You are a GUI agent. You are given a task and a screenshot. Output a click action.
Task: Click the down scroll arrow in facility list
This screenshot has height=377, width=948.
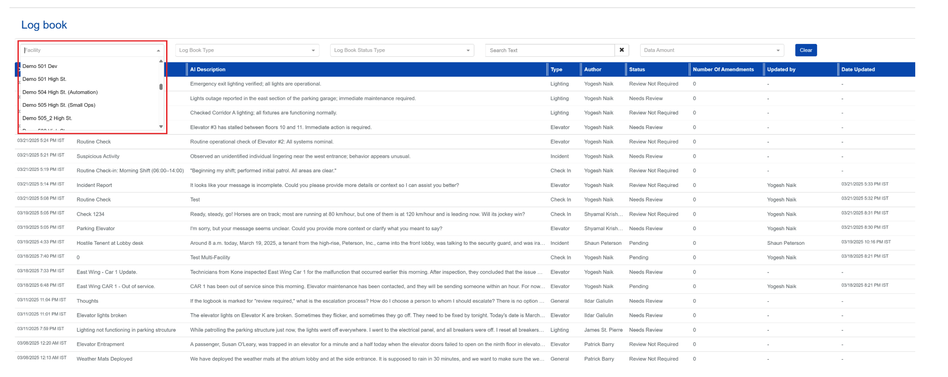(x=161, y=127)
